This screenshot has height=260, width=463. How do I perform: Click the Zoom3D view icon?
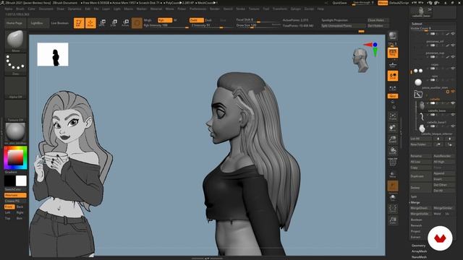tap(393, 139)
